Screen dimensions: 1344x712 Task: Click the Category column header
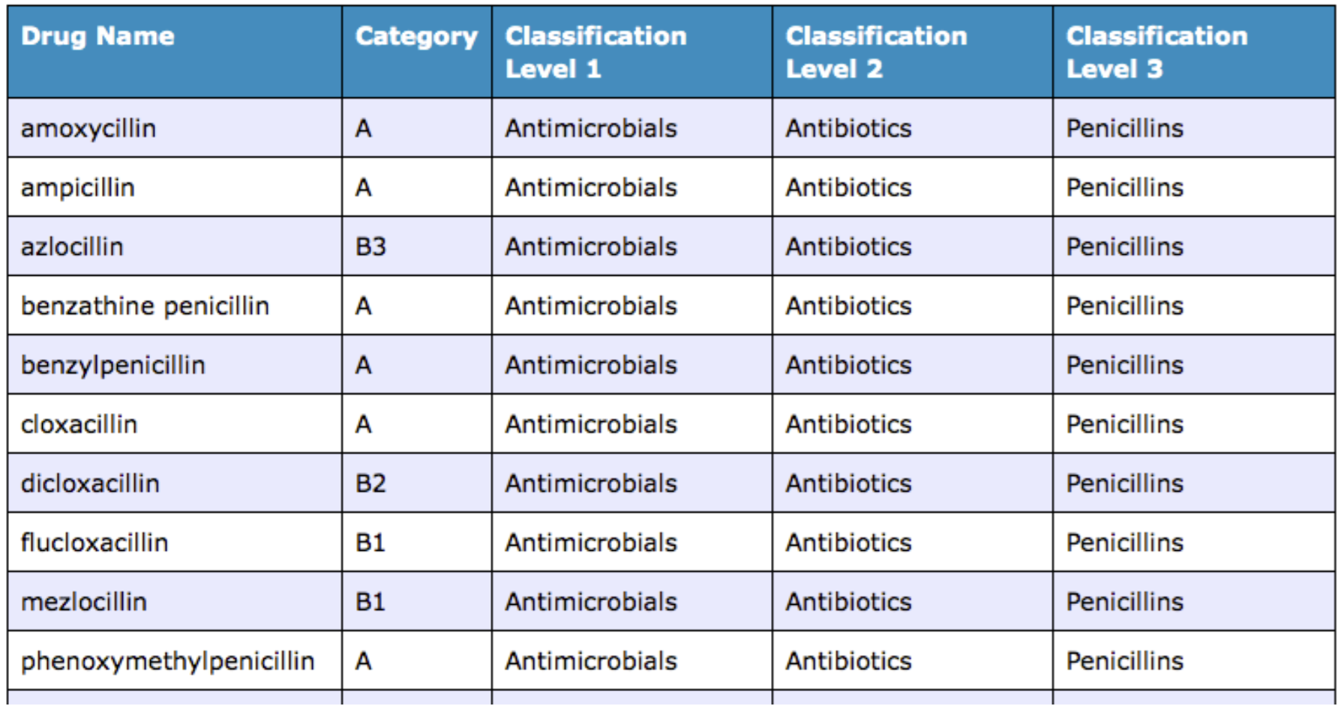[x=416, y=37]
